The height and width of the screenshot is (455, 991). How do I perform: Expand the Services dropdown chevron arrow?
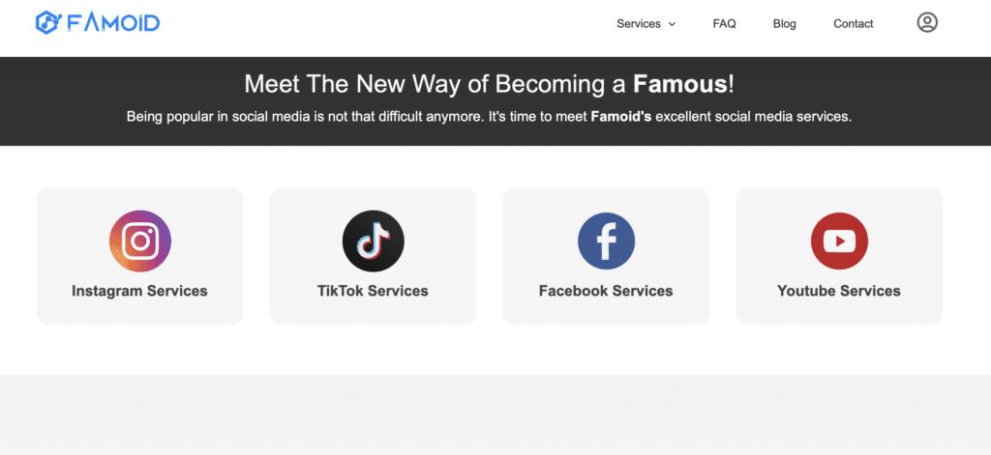(x=672, y=24)
